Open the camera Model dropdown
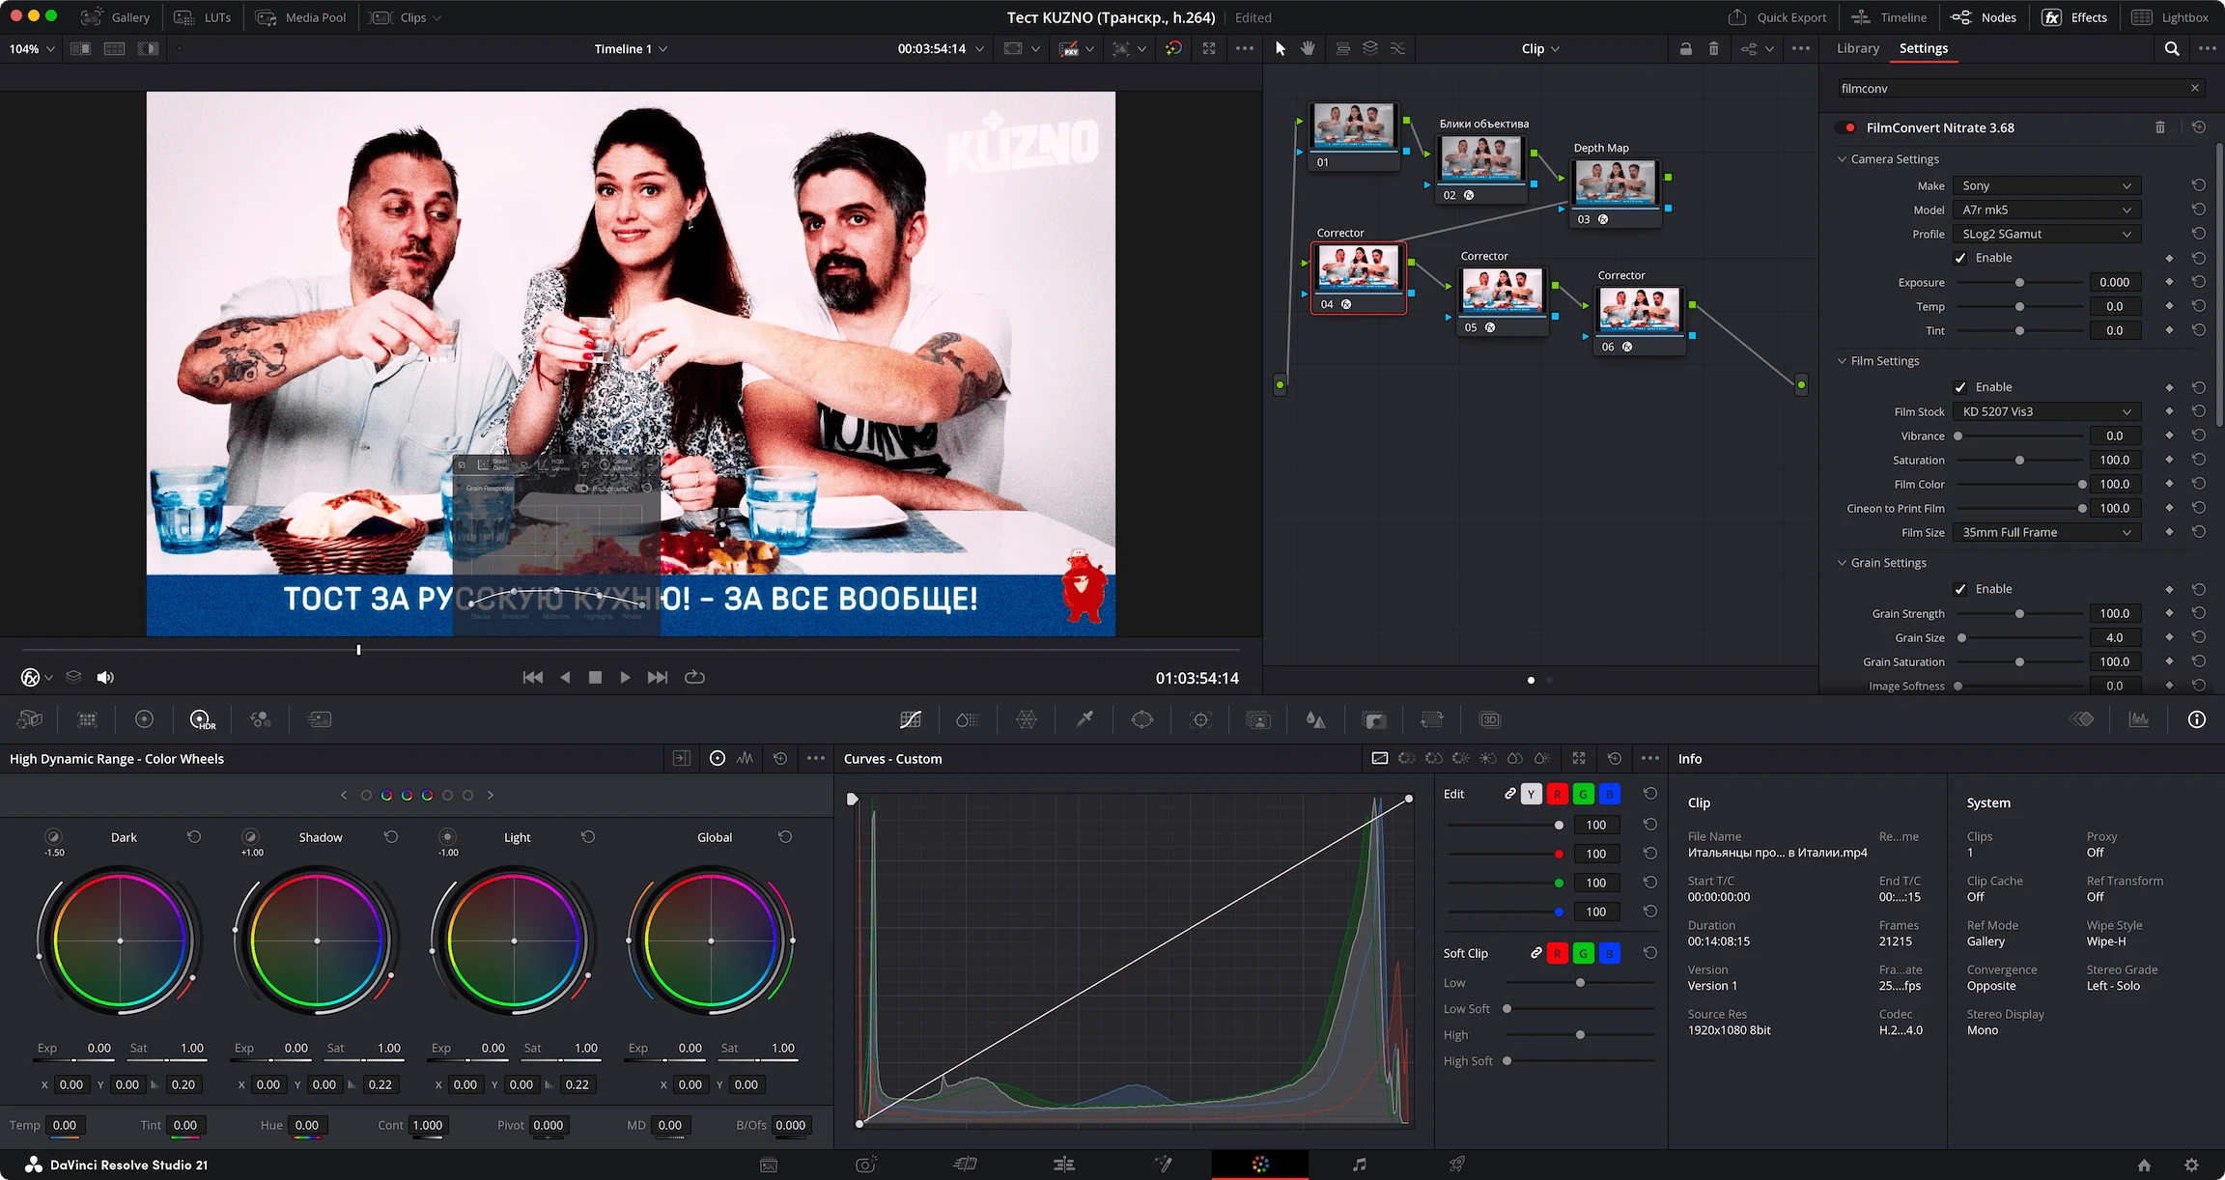The image size is (2225, 1180). tap(2046, 210)
